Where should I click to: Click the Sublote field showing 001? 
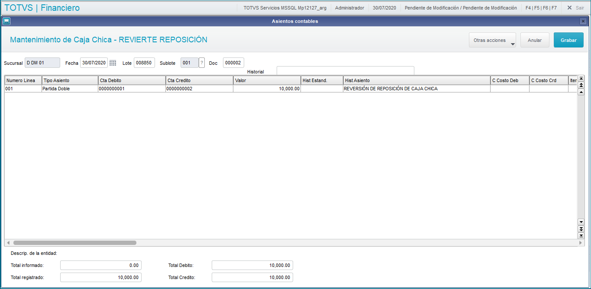[189, 63]
